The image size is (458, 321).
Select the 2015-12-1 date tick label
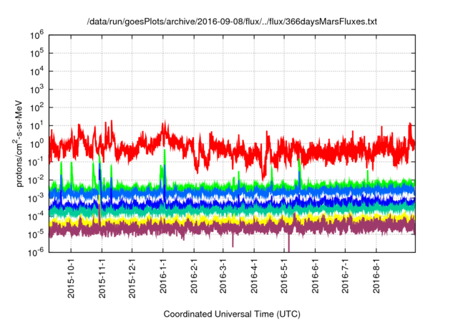132,275
